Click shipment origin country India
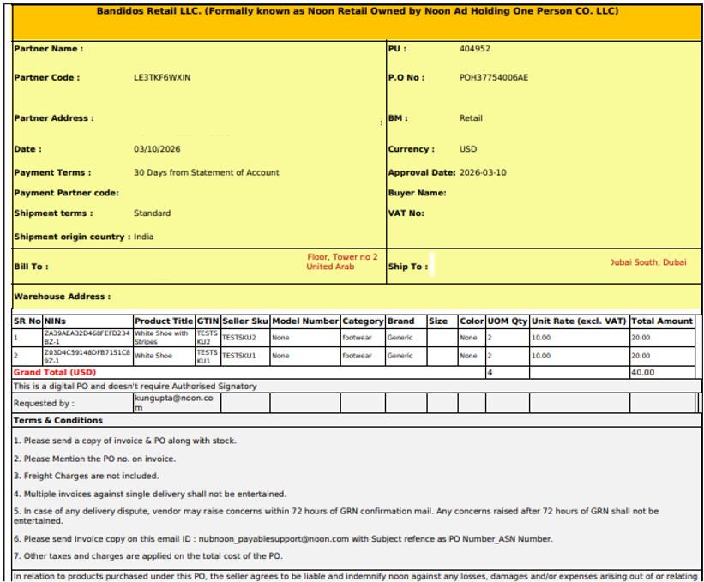The width and height of the screenshot is (704, 582). [x=144, y=237]
